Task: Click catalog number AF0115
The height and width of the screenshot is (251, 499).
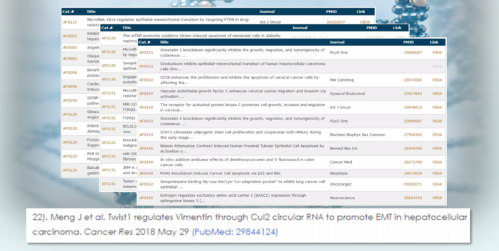Action: click(x=70, y=22)
